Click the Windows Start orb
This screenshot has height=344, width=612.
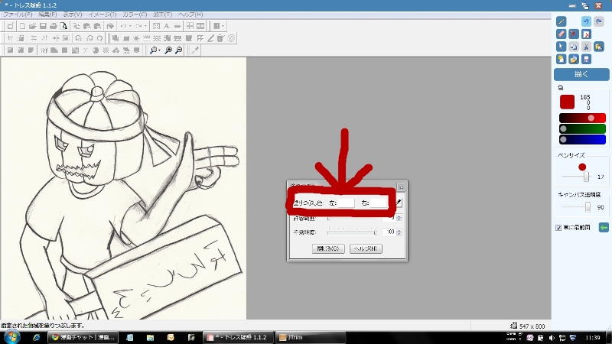pos(11,336)
